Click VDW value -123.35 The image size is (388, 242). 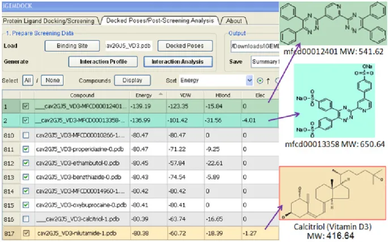[x=178, y=106]
